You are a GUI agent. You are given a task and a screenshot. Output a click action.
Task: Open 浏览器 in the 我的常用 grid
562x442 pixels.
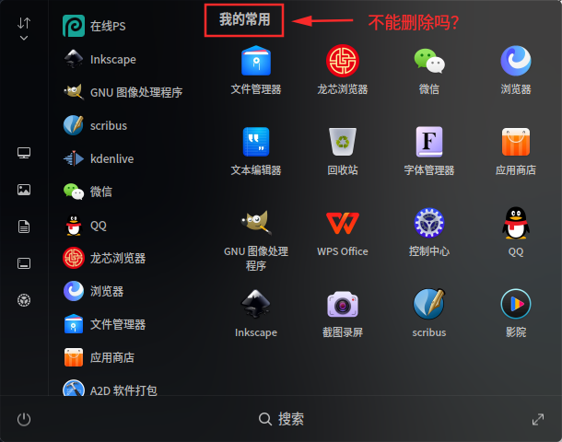coord(516,70)
